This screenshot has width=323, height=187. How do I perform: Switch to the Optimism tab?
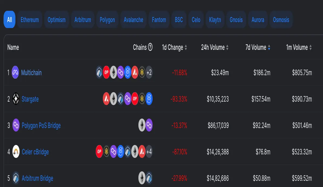57,20
